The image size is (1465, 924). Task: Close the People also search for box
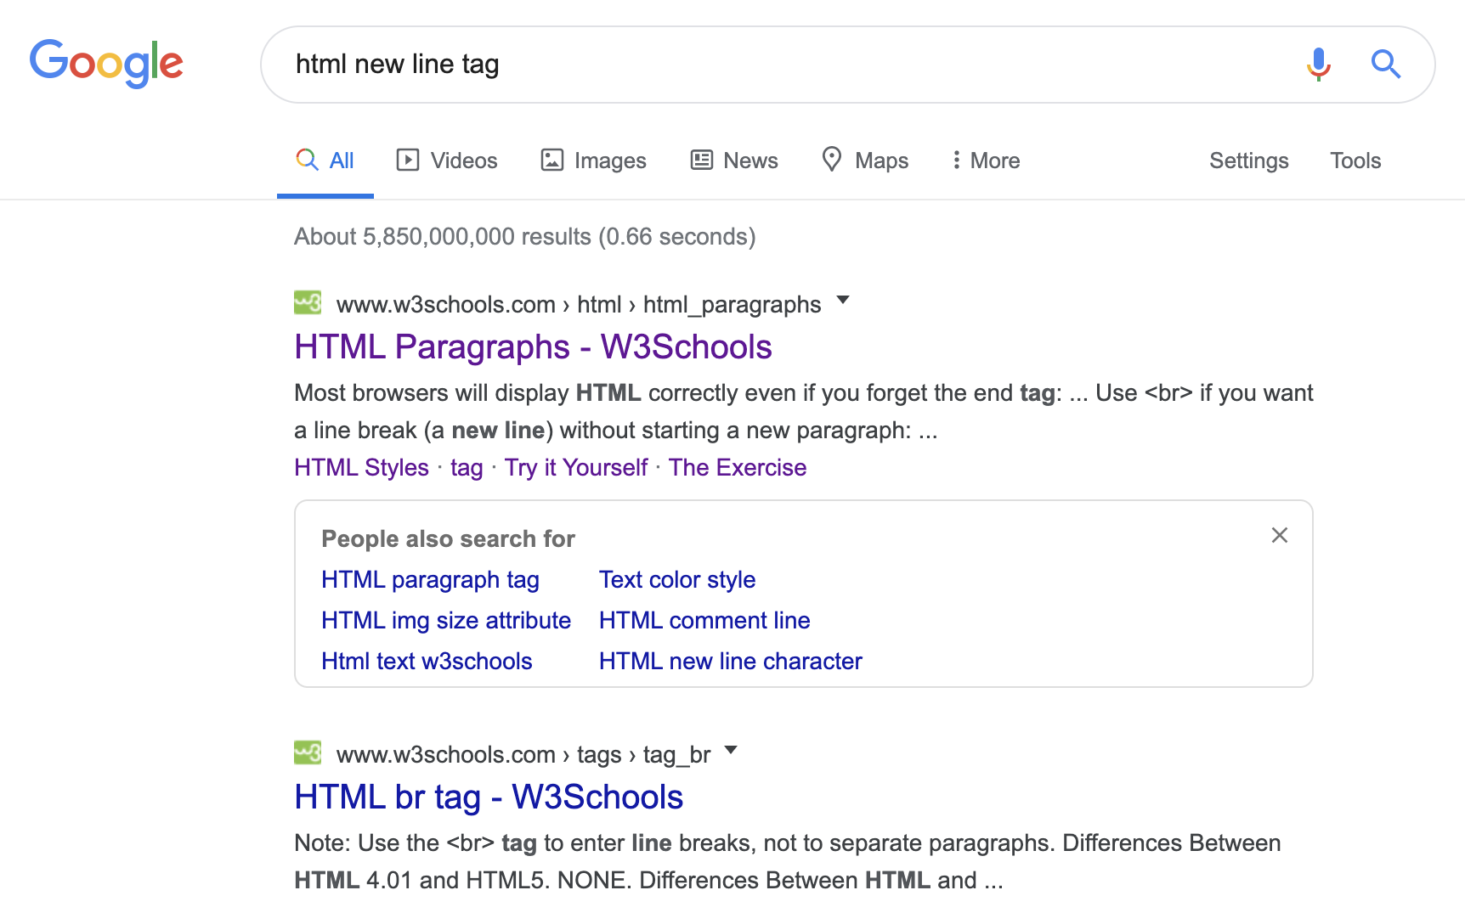pos(1279,535)
